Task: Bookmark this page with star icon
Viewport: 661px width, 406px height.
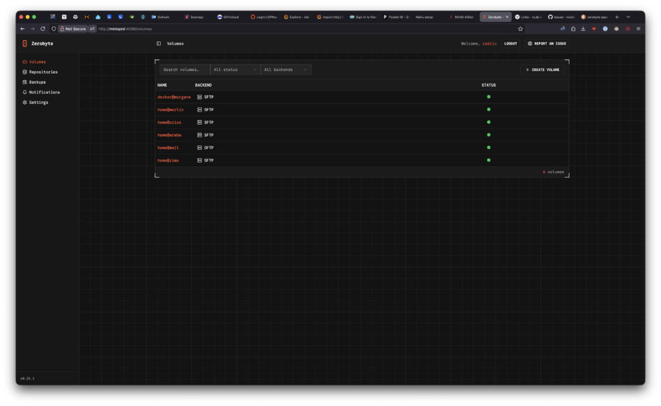Action: (520, 29)
